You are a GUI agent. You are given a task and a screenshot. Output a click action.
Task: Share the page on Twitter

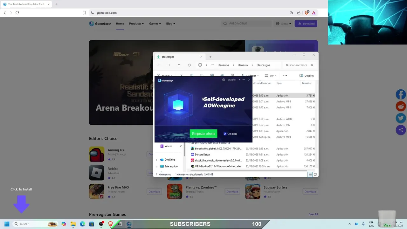point(401,118)
